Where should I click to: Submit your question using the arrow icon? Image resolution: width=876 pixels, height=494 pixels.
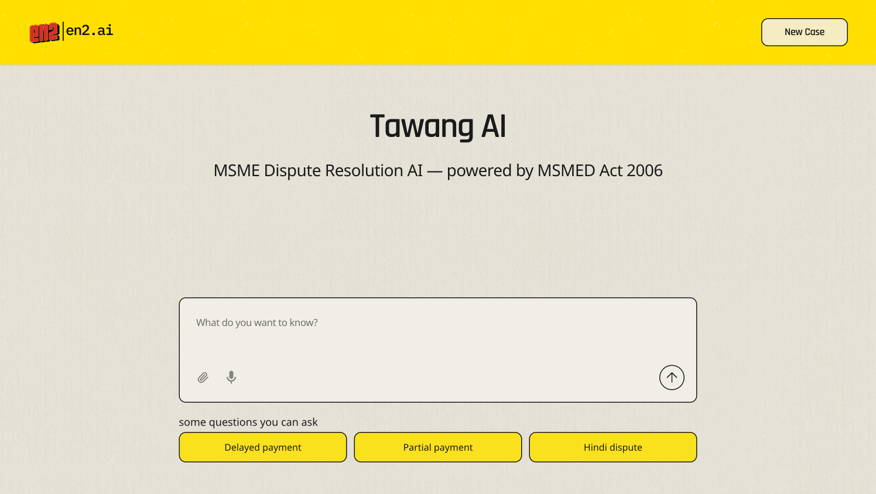pyautogui.click(x=671, y=378)
